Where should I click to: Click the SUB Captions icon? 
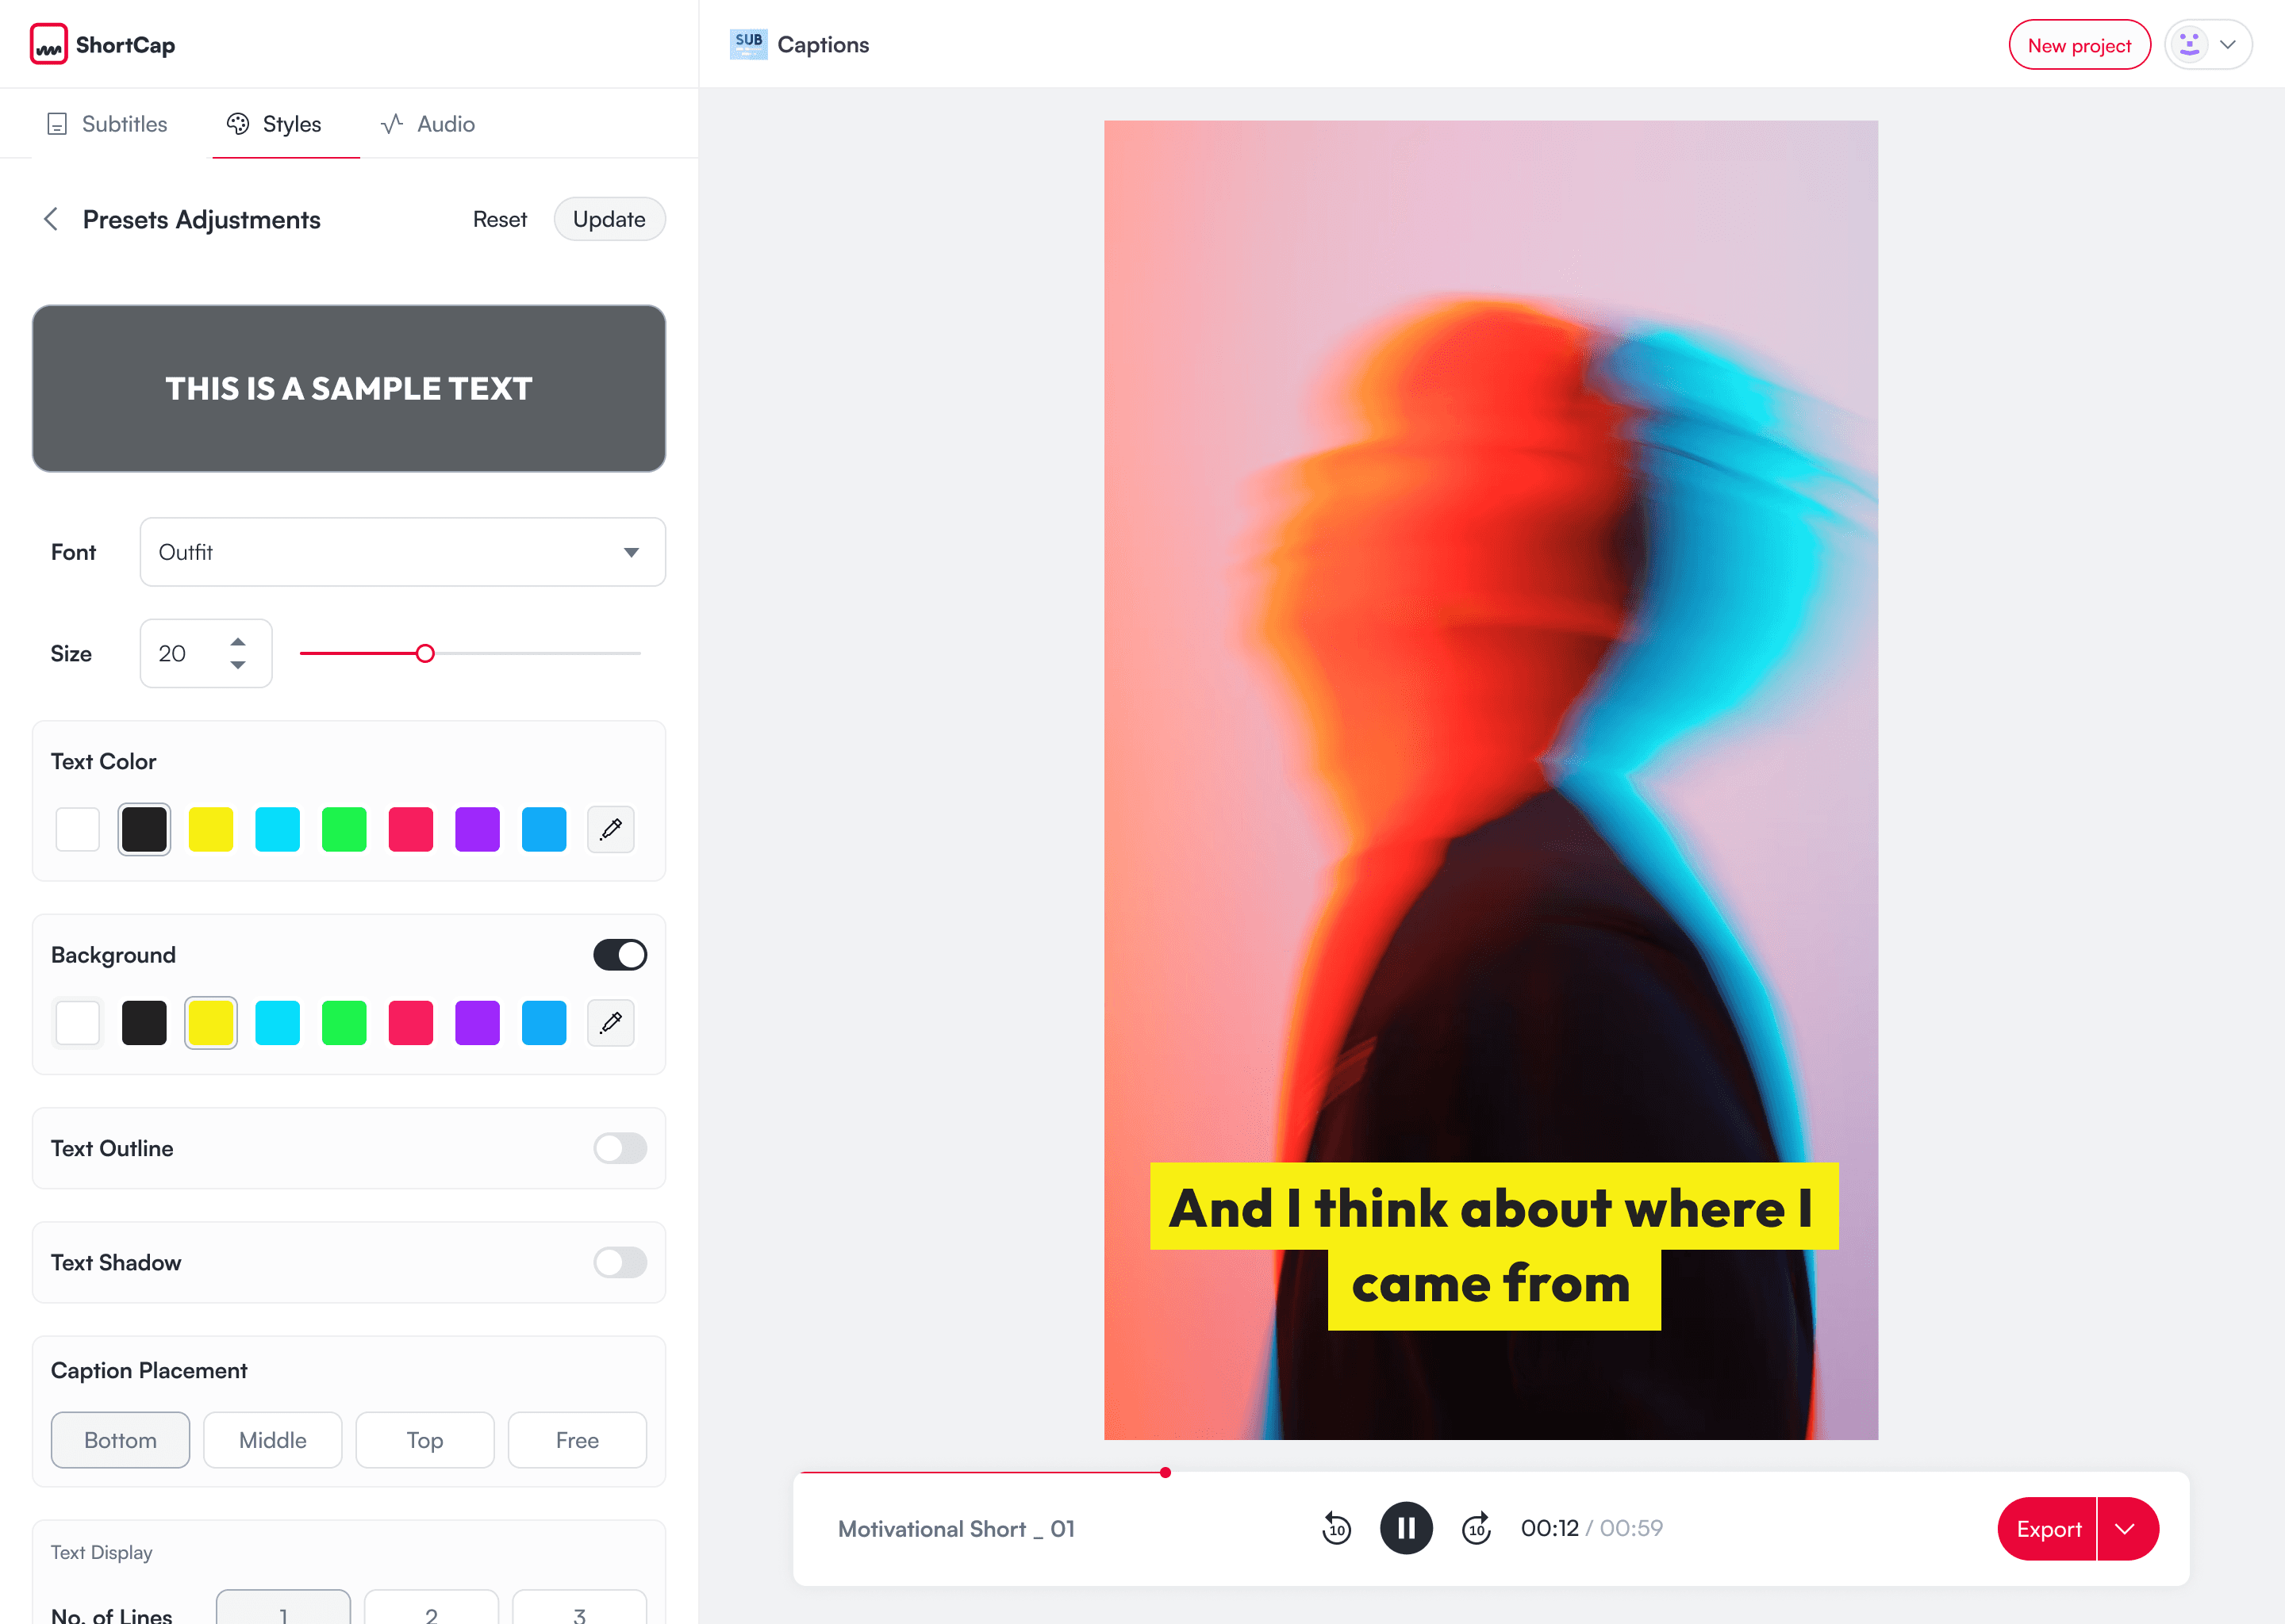point(748,44)
